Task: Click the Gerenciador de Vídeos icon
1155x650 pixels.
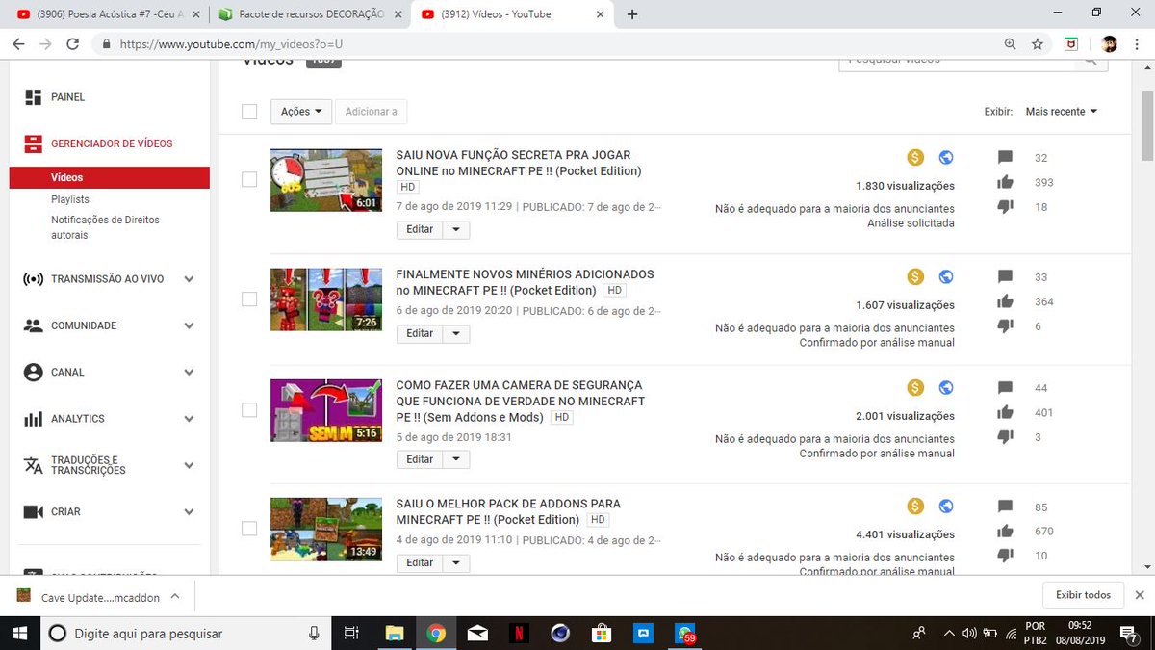Action: 34,143
